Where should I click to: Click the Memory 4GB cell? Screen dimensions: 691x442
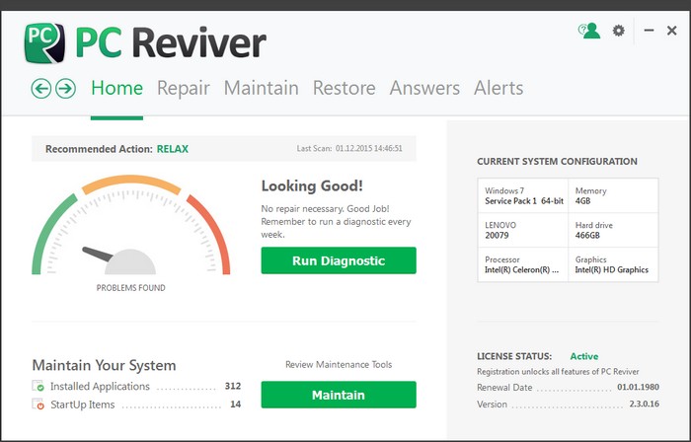(x=613, y=196)
